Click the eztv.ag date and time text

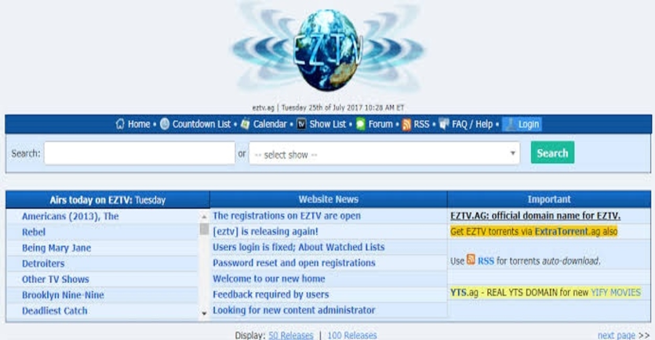[328, 108]
